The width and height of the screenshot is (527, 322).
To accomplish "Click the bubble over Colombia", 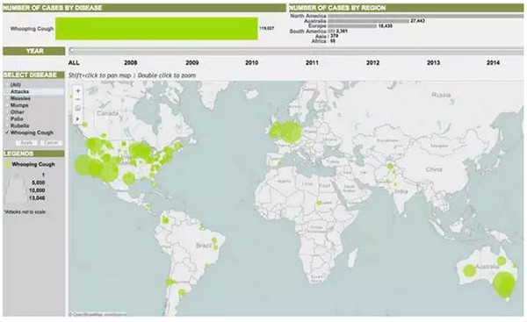I will (165, 220).
